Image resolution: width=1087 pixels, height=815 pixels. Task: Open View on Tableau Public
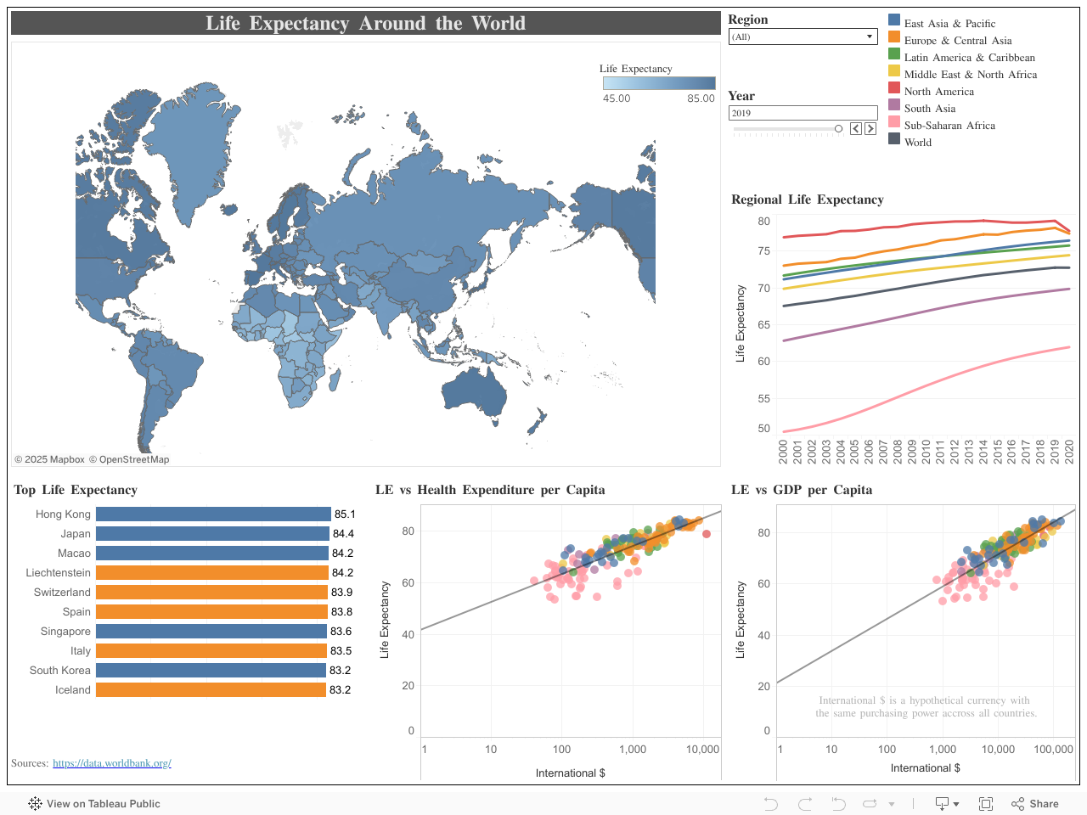[x=94, y=803]
